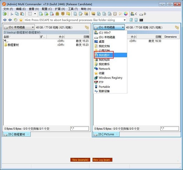Expand the hint command bar dropdown
This screenshot has height=170, width=183.
[125, 20]
